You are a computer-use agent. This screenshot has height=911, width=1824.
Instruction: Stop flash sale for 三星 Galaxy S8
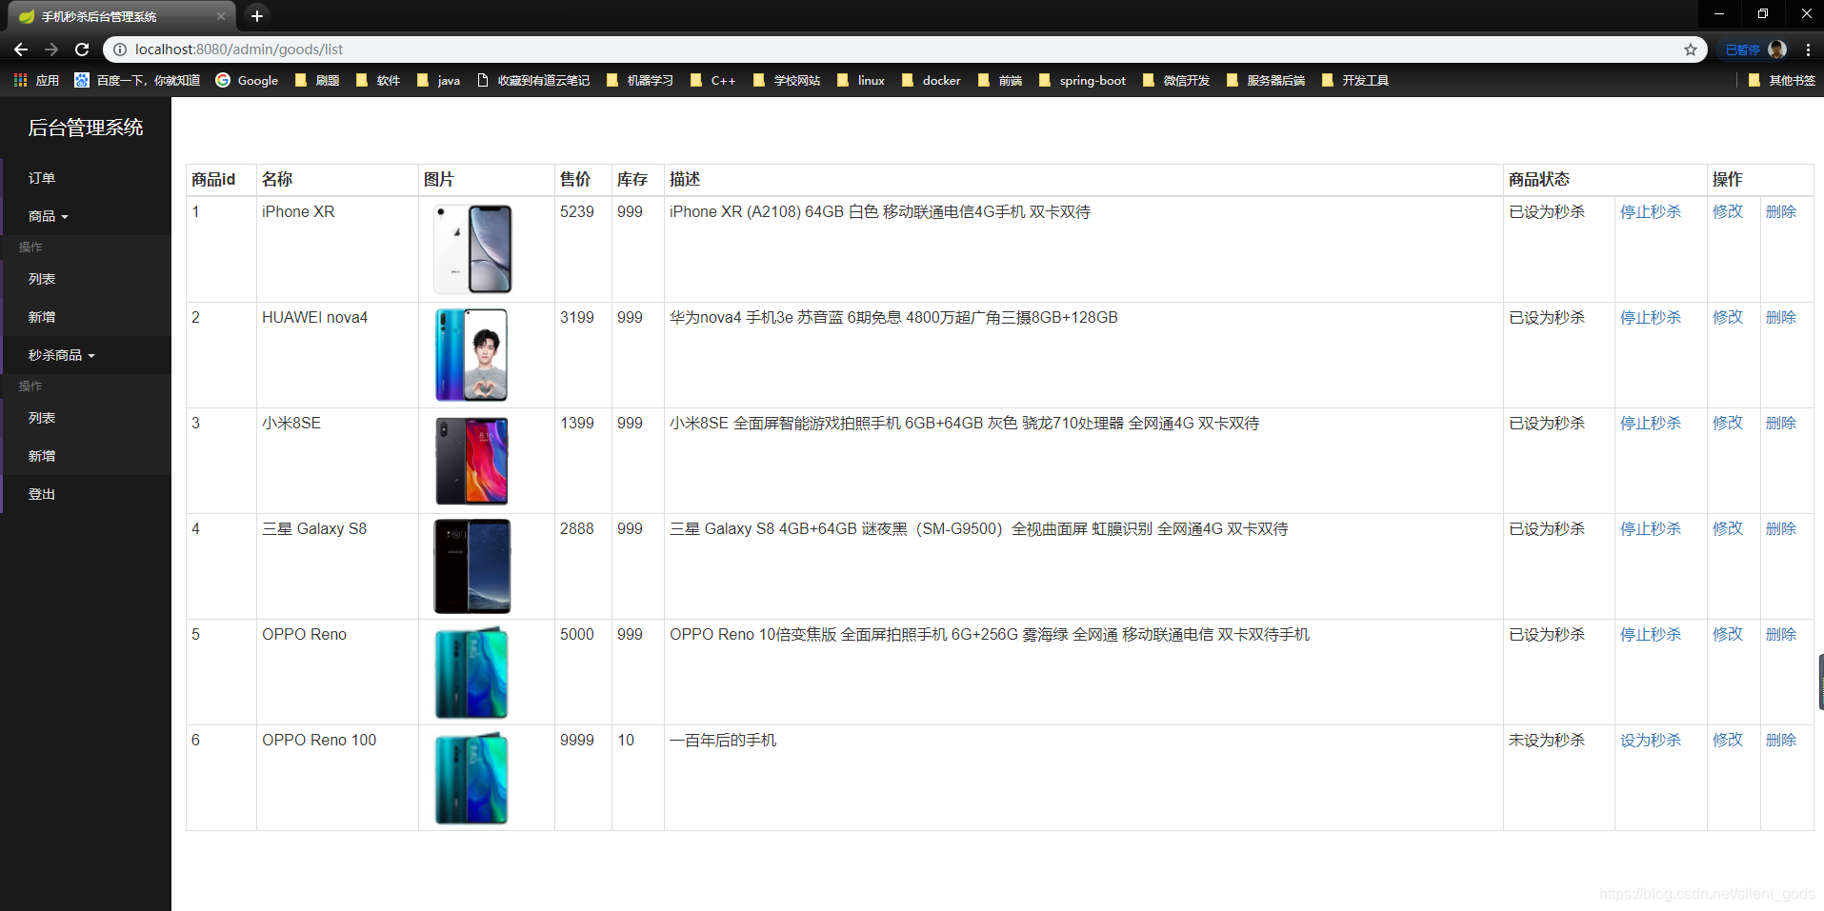click(x=1651, y=528)
